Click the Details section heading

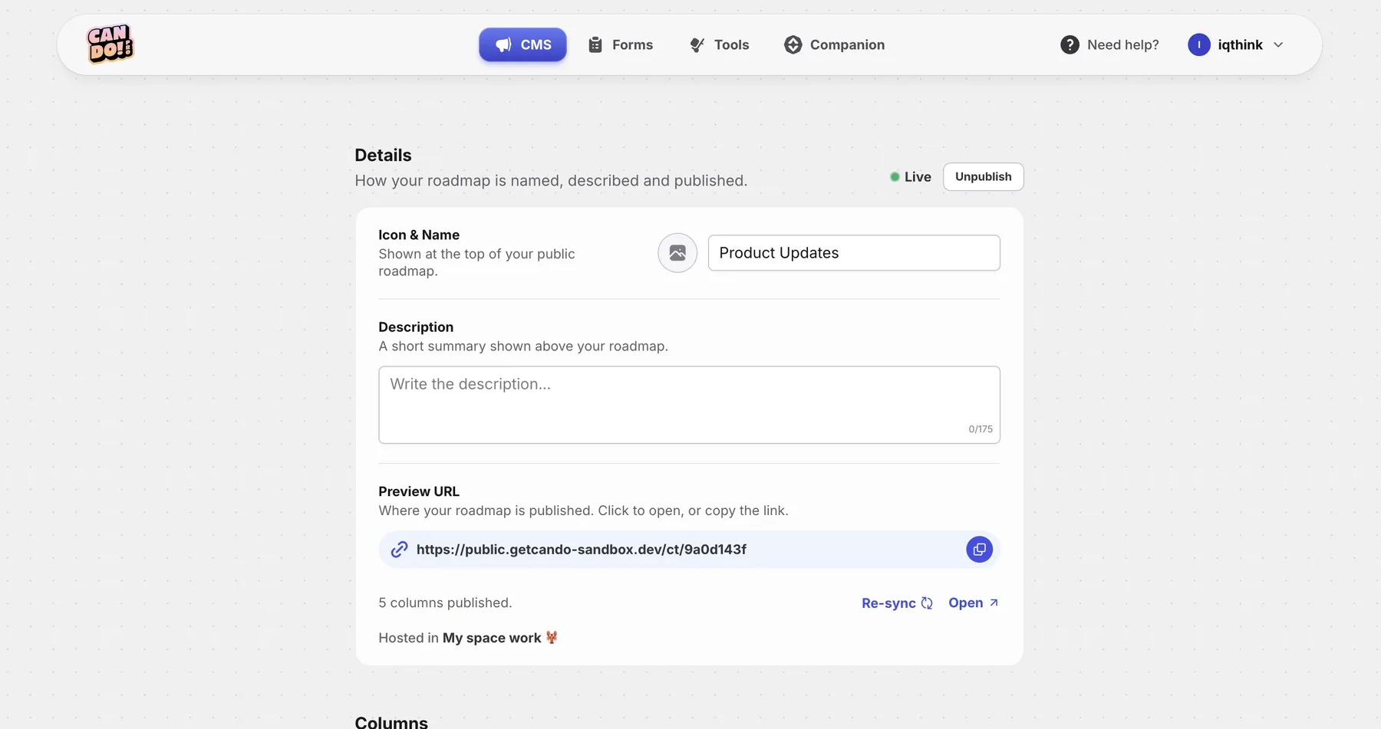click(x=383, y=155)
